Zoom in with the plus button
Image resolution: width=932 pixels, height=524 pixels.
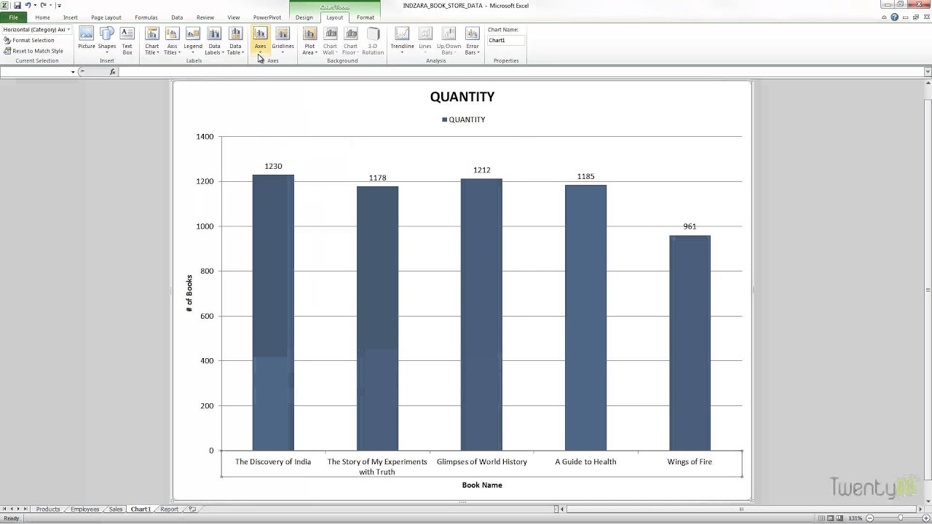pyautogui.click(x=926, y=518)
